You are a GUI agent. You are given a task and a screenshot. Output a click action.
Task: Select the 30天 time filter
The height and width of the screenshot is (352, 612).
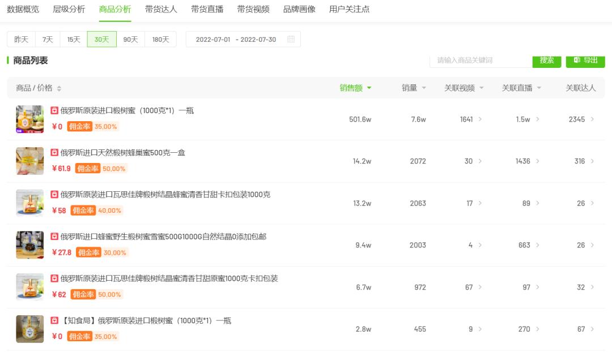pos(101,39)
